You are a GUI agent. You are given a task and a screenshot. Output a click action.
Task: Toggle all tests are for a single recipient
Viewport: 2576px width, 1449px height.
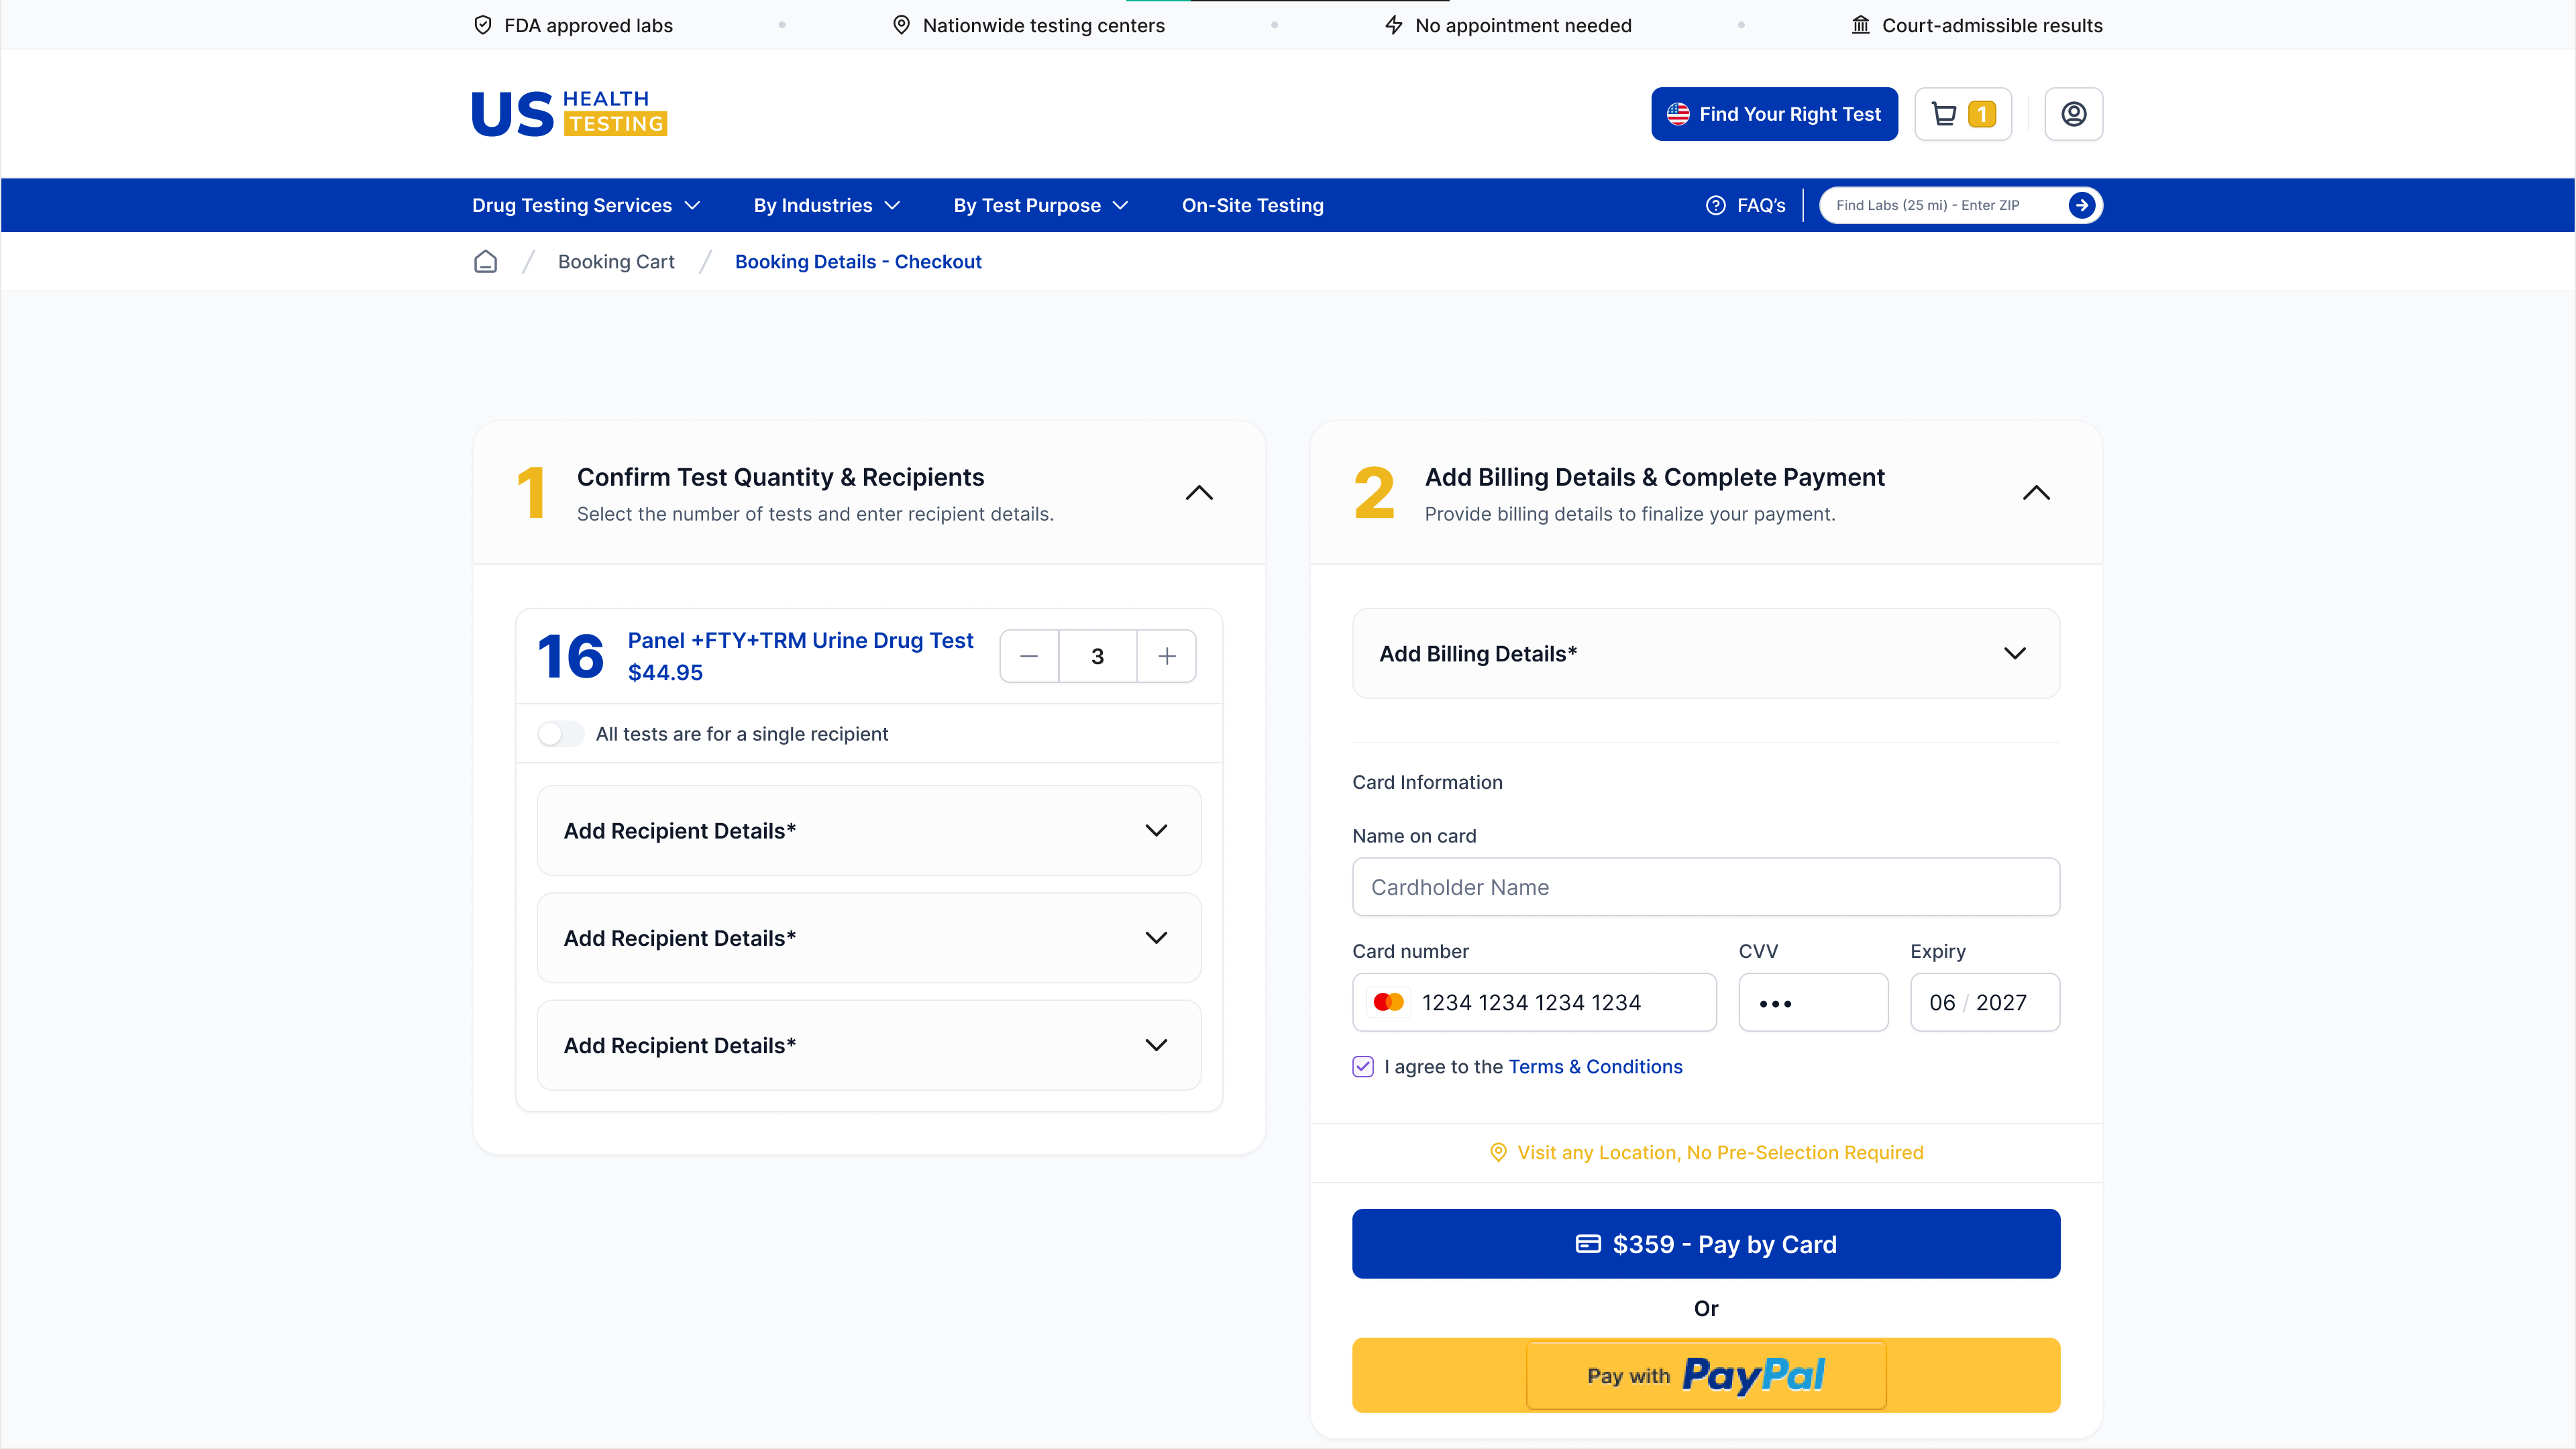[x=560, y=733]
